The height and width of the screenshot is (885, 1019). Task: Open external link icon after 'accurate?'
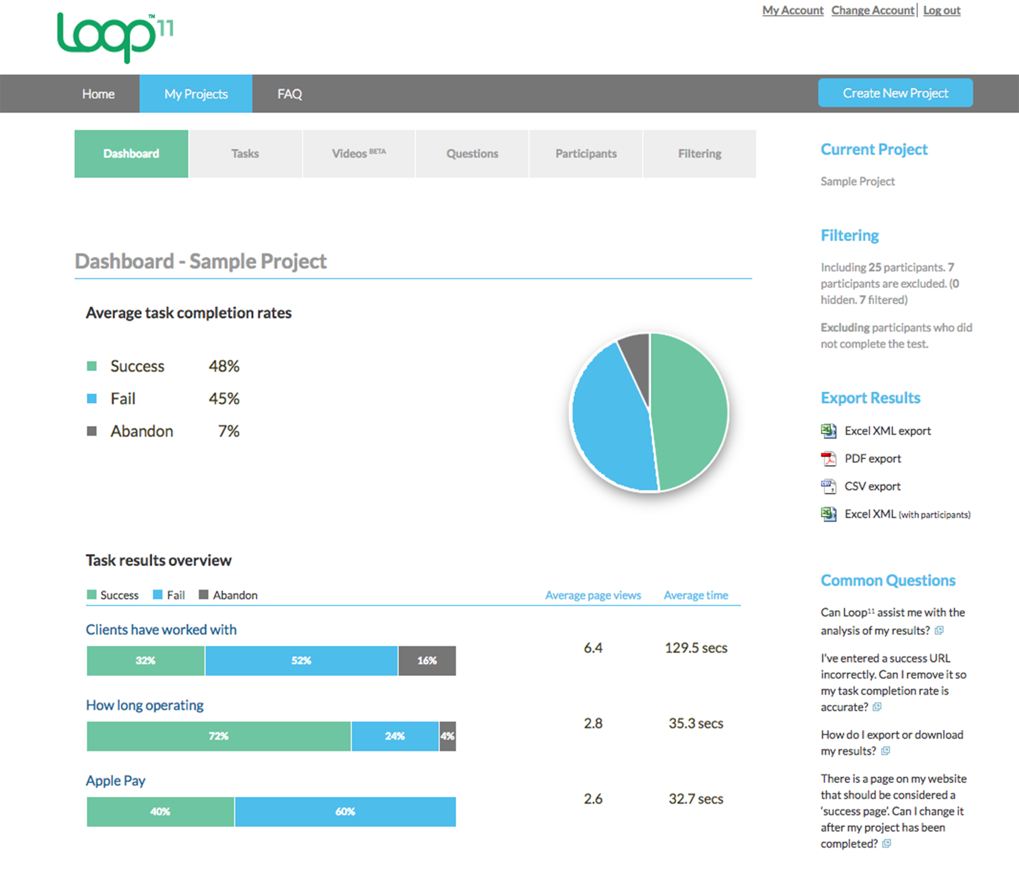[877, 707]
